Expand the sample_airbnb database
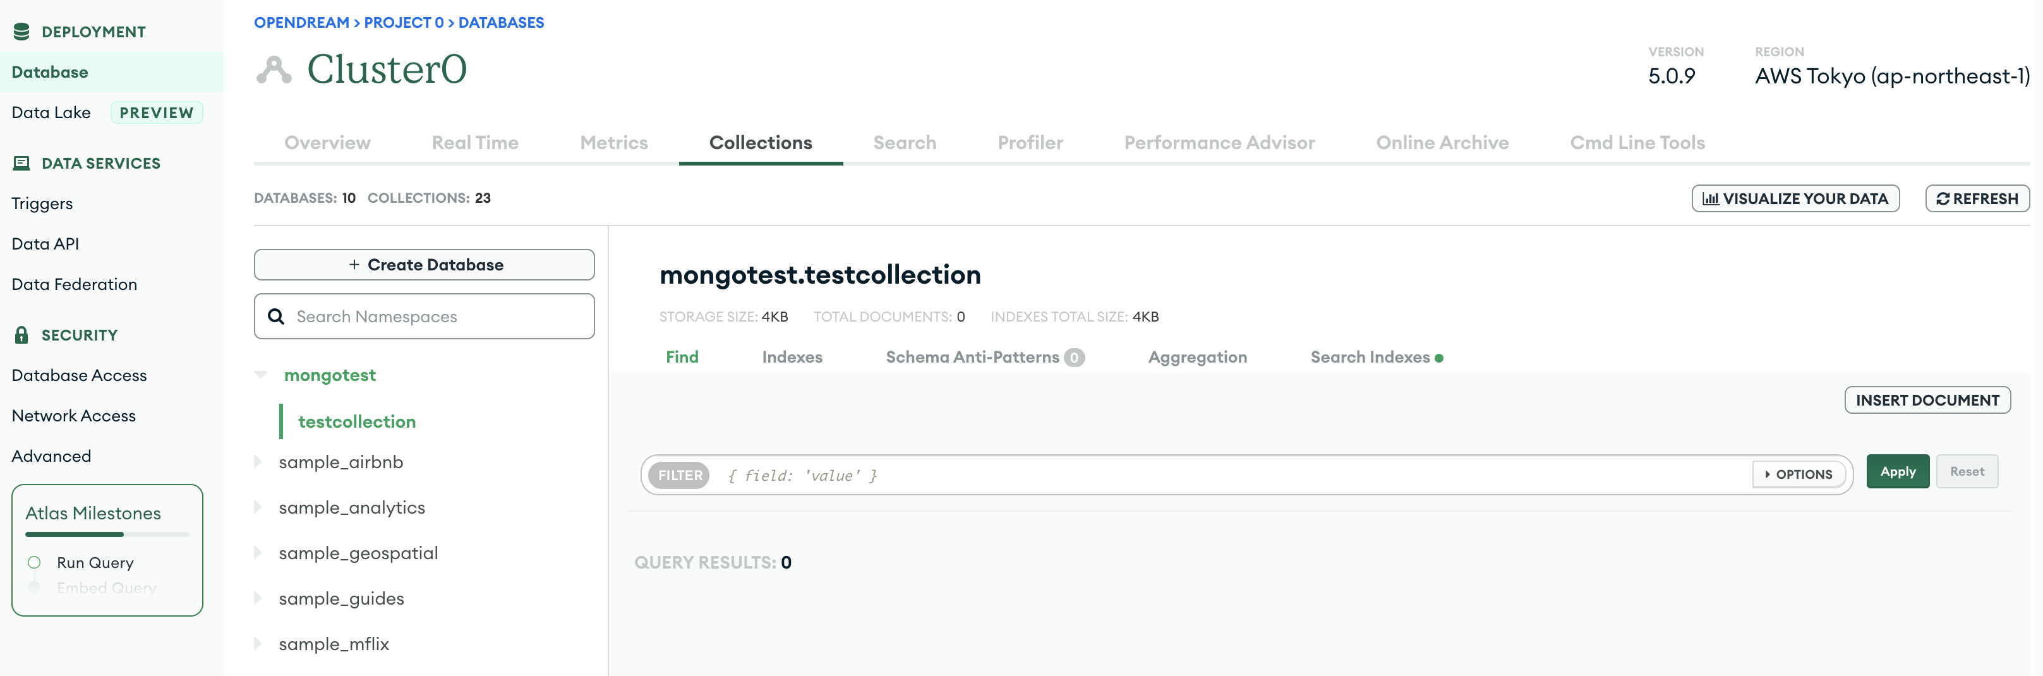2043x676 pixels. click(258, 462)
